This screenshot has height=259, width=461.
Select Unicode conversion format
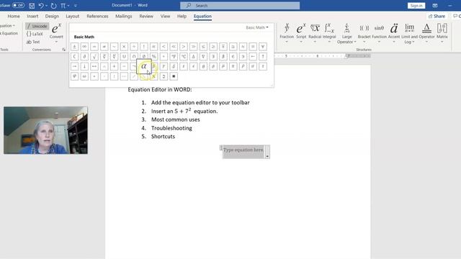(x=37, y=26)
